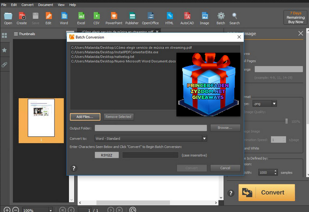Click the Remove Selected button

pyautogui.click(x=118, y=117)
